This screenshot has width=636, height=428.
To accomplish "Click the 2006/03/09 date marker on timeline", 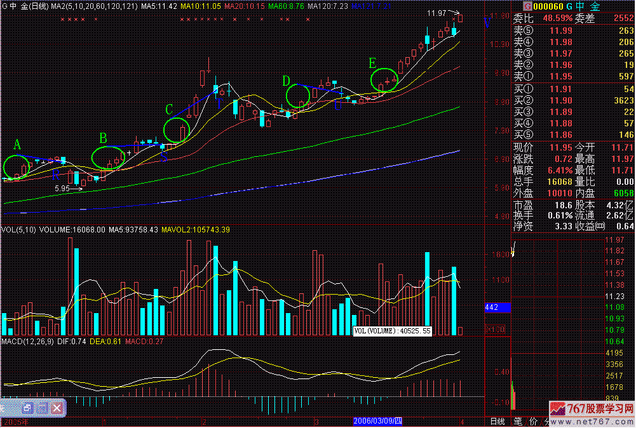I will (x=378, y=421).
